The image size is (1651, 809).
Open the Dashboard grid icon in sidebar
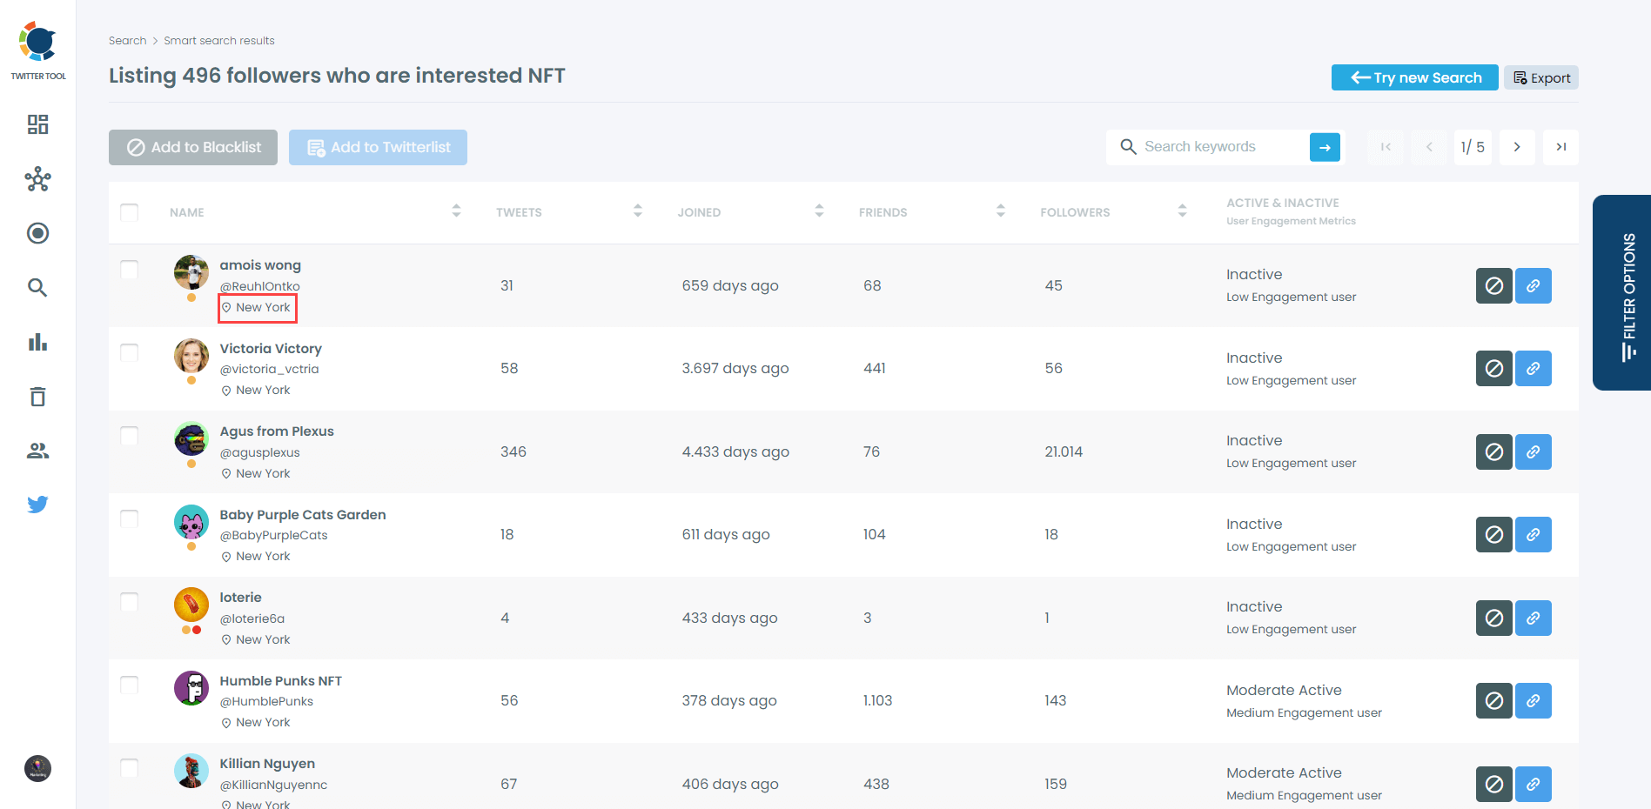pos(37,124)
